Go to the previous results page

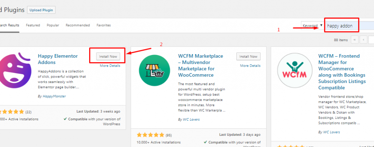point(363,40)
